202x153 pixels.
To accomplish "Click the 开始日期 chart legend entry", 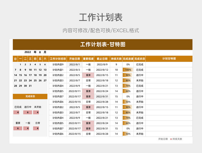I will point(163,139).
